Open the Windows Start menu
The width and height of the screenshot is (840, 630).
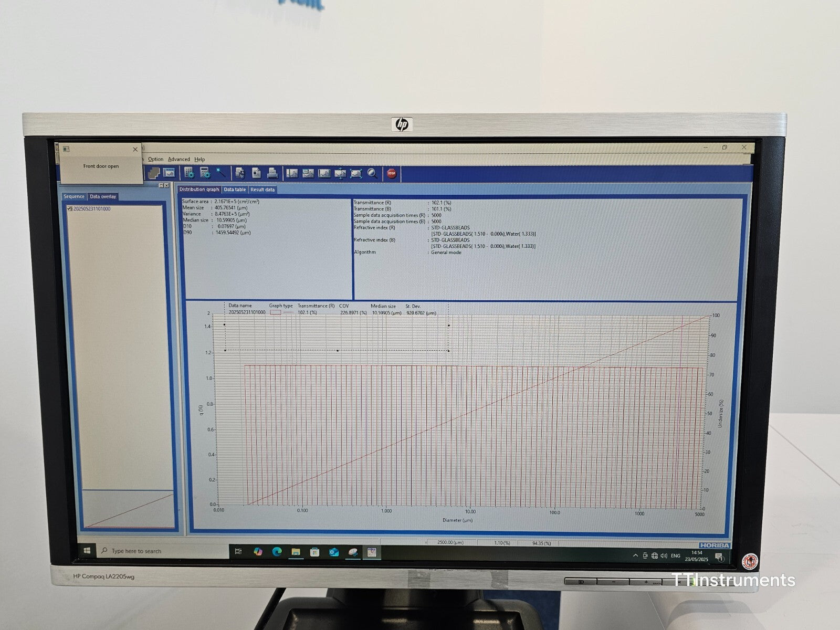(x=86, y=550)
